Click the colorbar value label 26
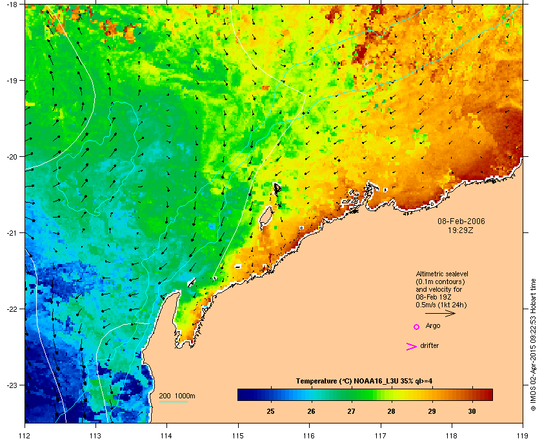 (x=311, y=411)
